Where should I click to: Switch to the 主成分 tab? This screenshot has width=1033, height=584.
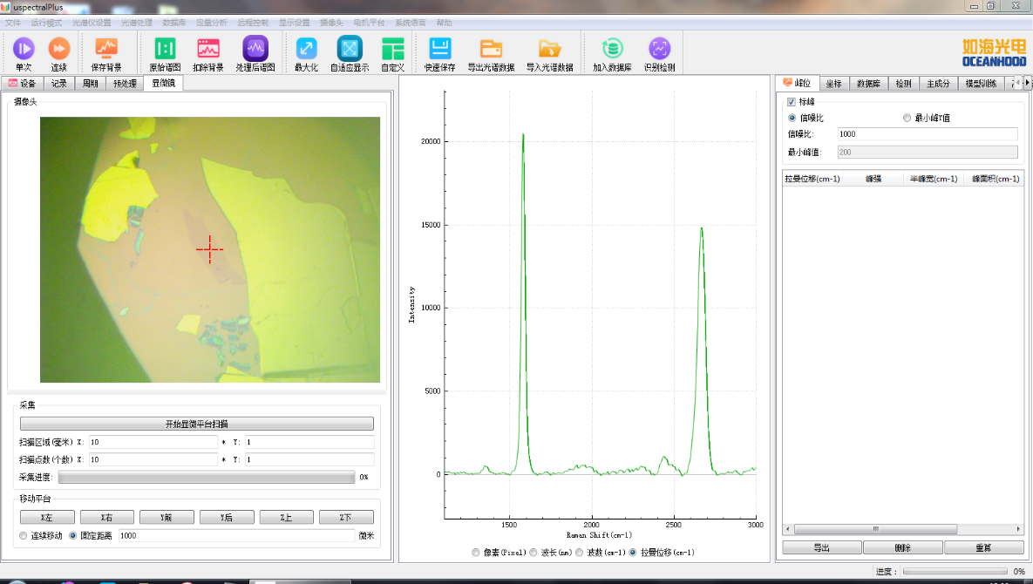point(937,84)
